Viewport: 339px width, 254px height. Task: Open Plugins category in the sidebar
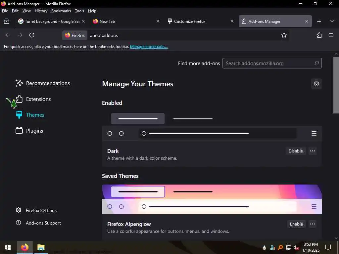29,131
